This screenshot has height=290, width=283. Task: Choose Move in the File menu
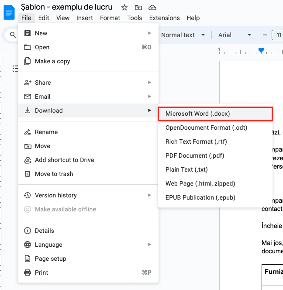pyautogui.click(x=88, y=146)
